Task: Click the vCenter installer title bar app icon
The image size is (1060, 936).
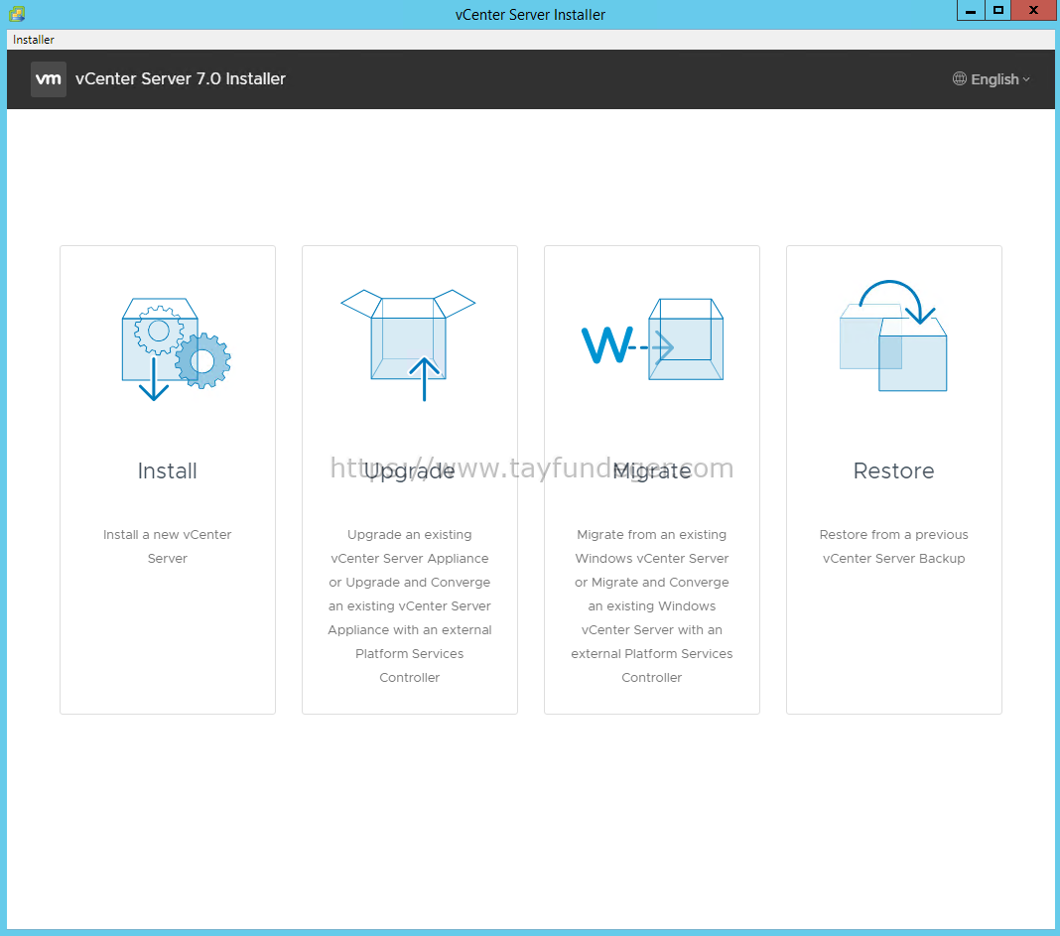Action: [x=17, y=14]
